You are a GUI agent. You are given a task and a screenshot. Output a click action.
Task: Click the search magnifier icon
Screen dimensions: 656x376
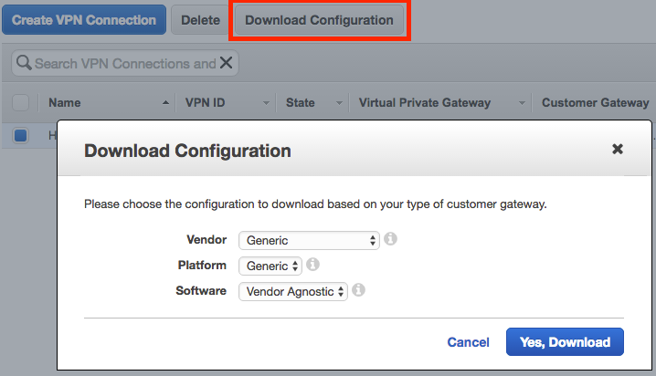[23, 64]
